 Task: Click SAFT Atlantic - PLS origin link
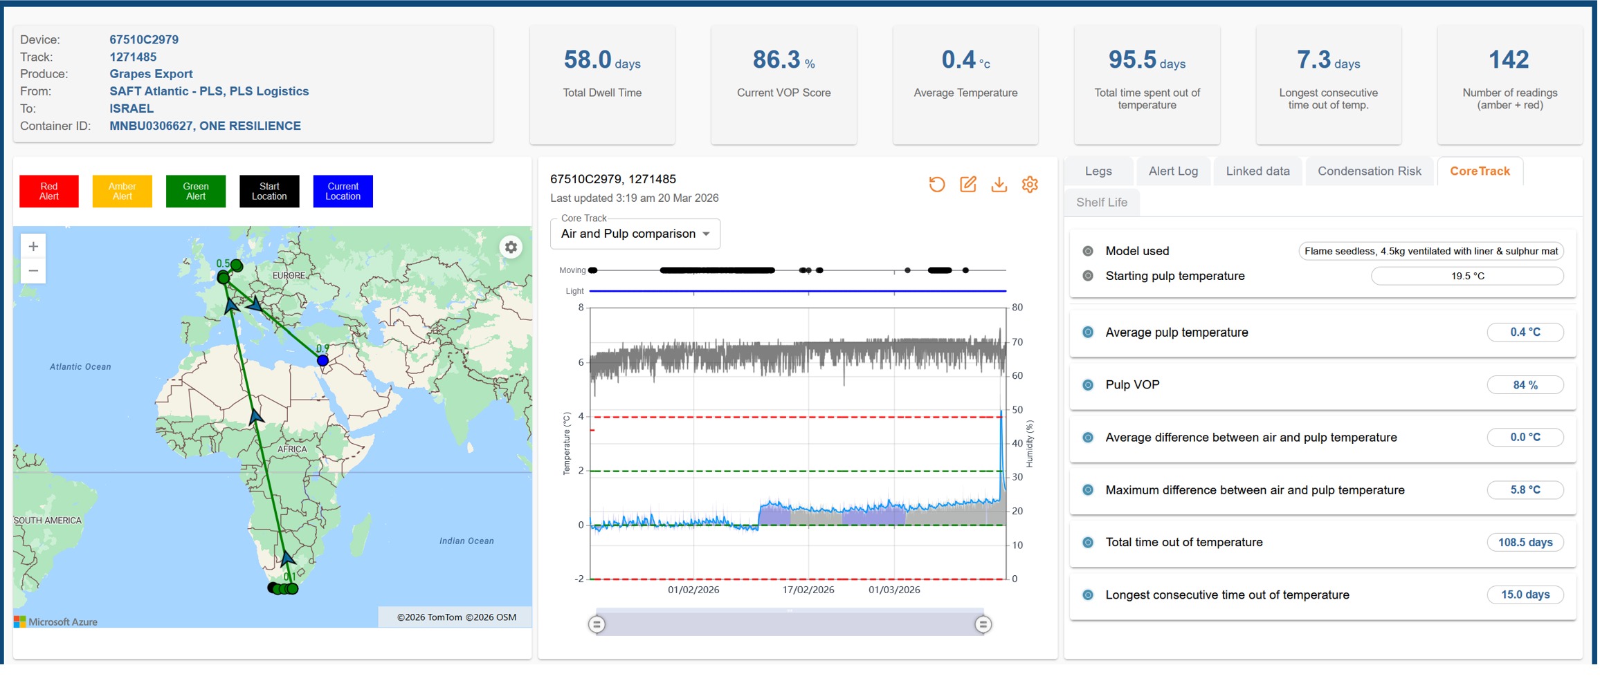point(209,91)
